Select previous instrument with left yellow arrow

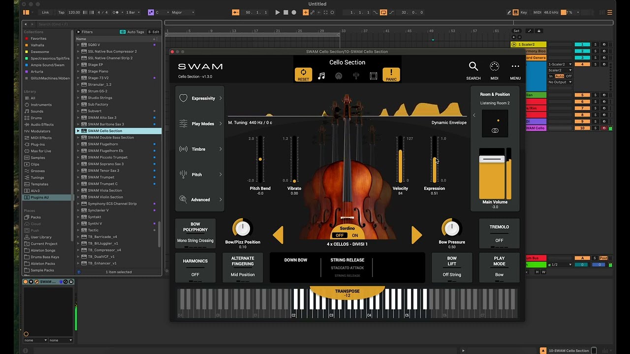pos(279,235)
